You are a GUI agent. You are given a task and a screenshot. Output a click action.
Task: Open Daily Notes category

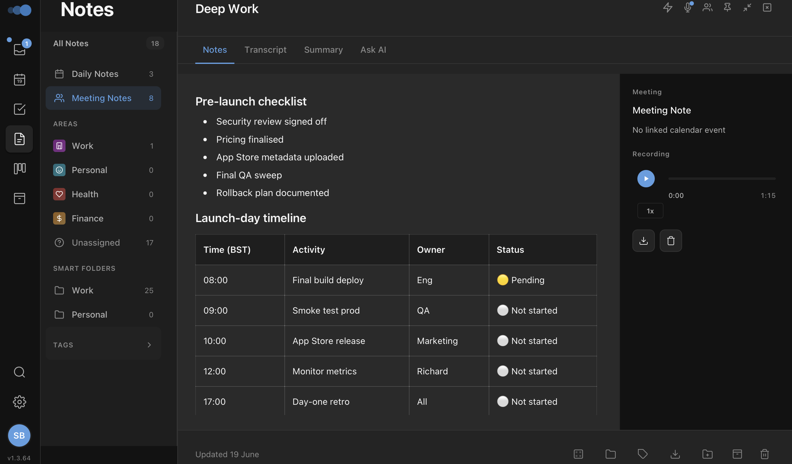[103, 74]
